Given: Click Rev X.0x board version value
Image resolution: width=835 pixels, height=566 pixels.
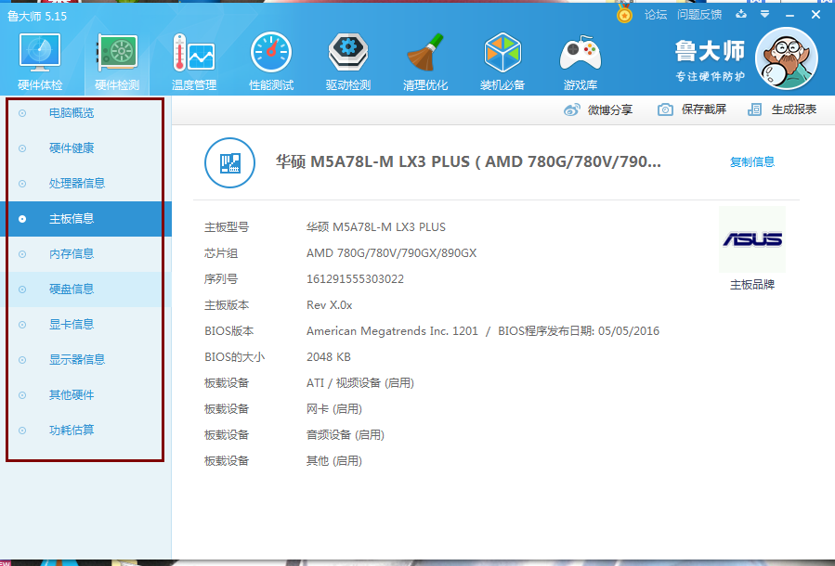Looking at the screenshot, I should [x=329, y=305].
